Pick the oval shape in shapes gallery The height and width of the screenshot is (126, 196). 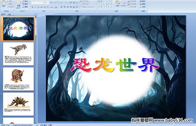tap(111, 1)
